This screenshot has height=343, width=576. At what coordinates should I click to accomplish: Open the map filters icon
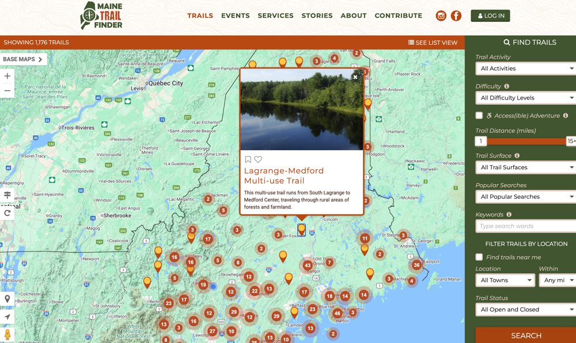point(7,195)
